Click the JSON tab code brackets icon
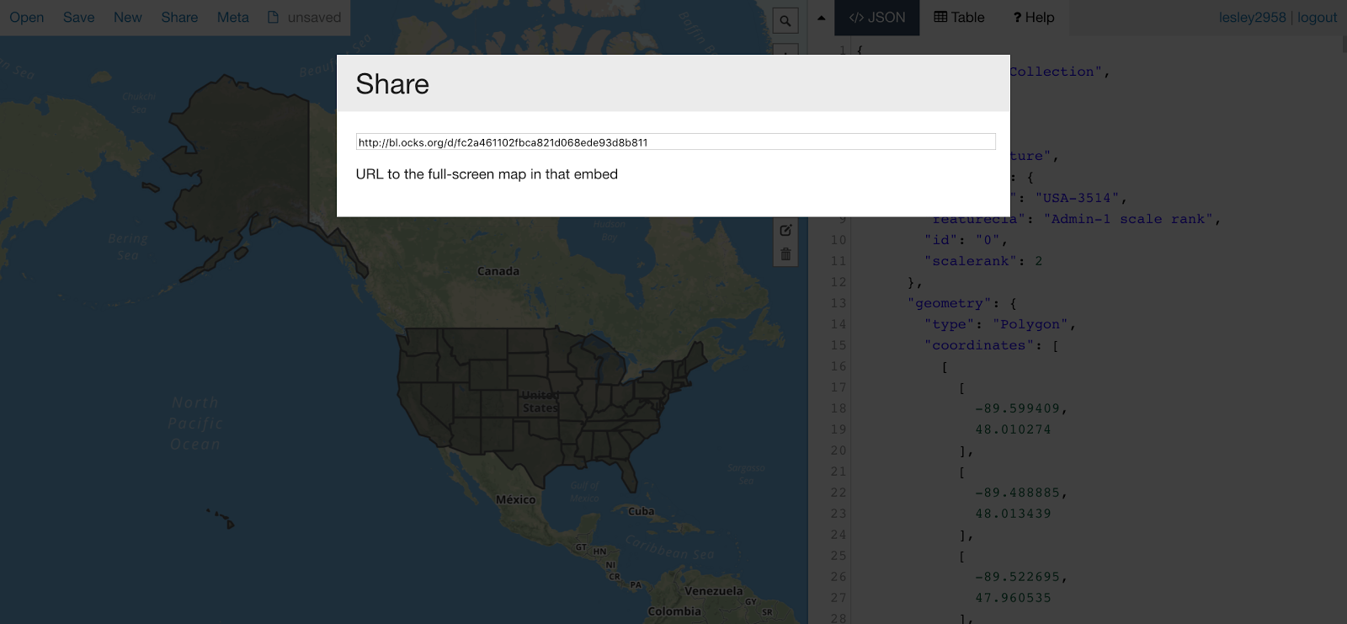 856,18
